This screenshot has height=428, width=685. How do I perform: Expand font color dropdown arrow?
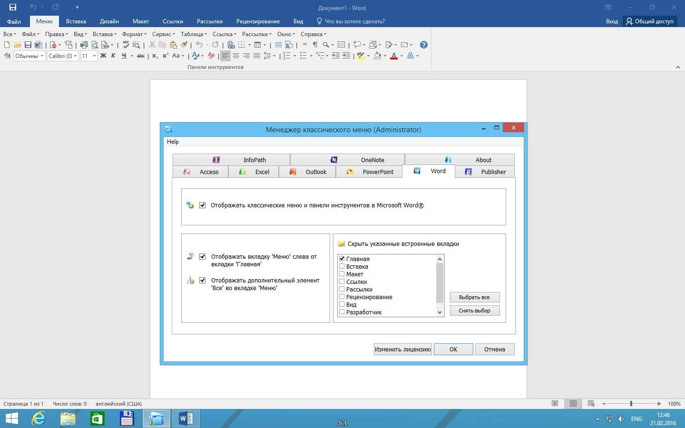coord(401,56)
